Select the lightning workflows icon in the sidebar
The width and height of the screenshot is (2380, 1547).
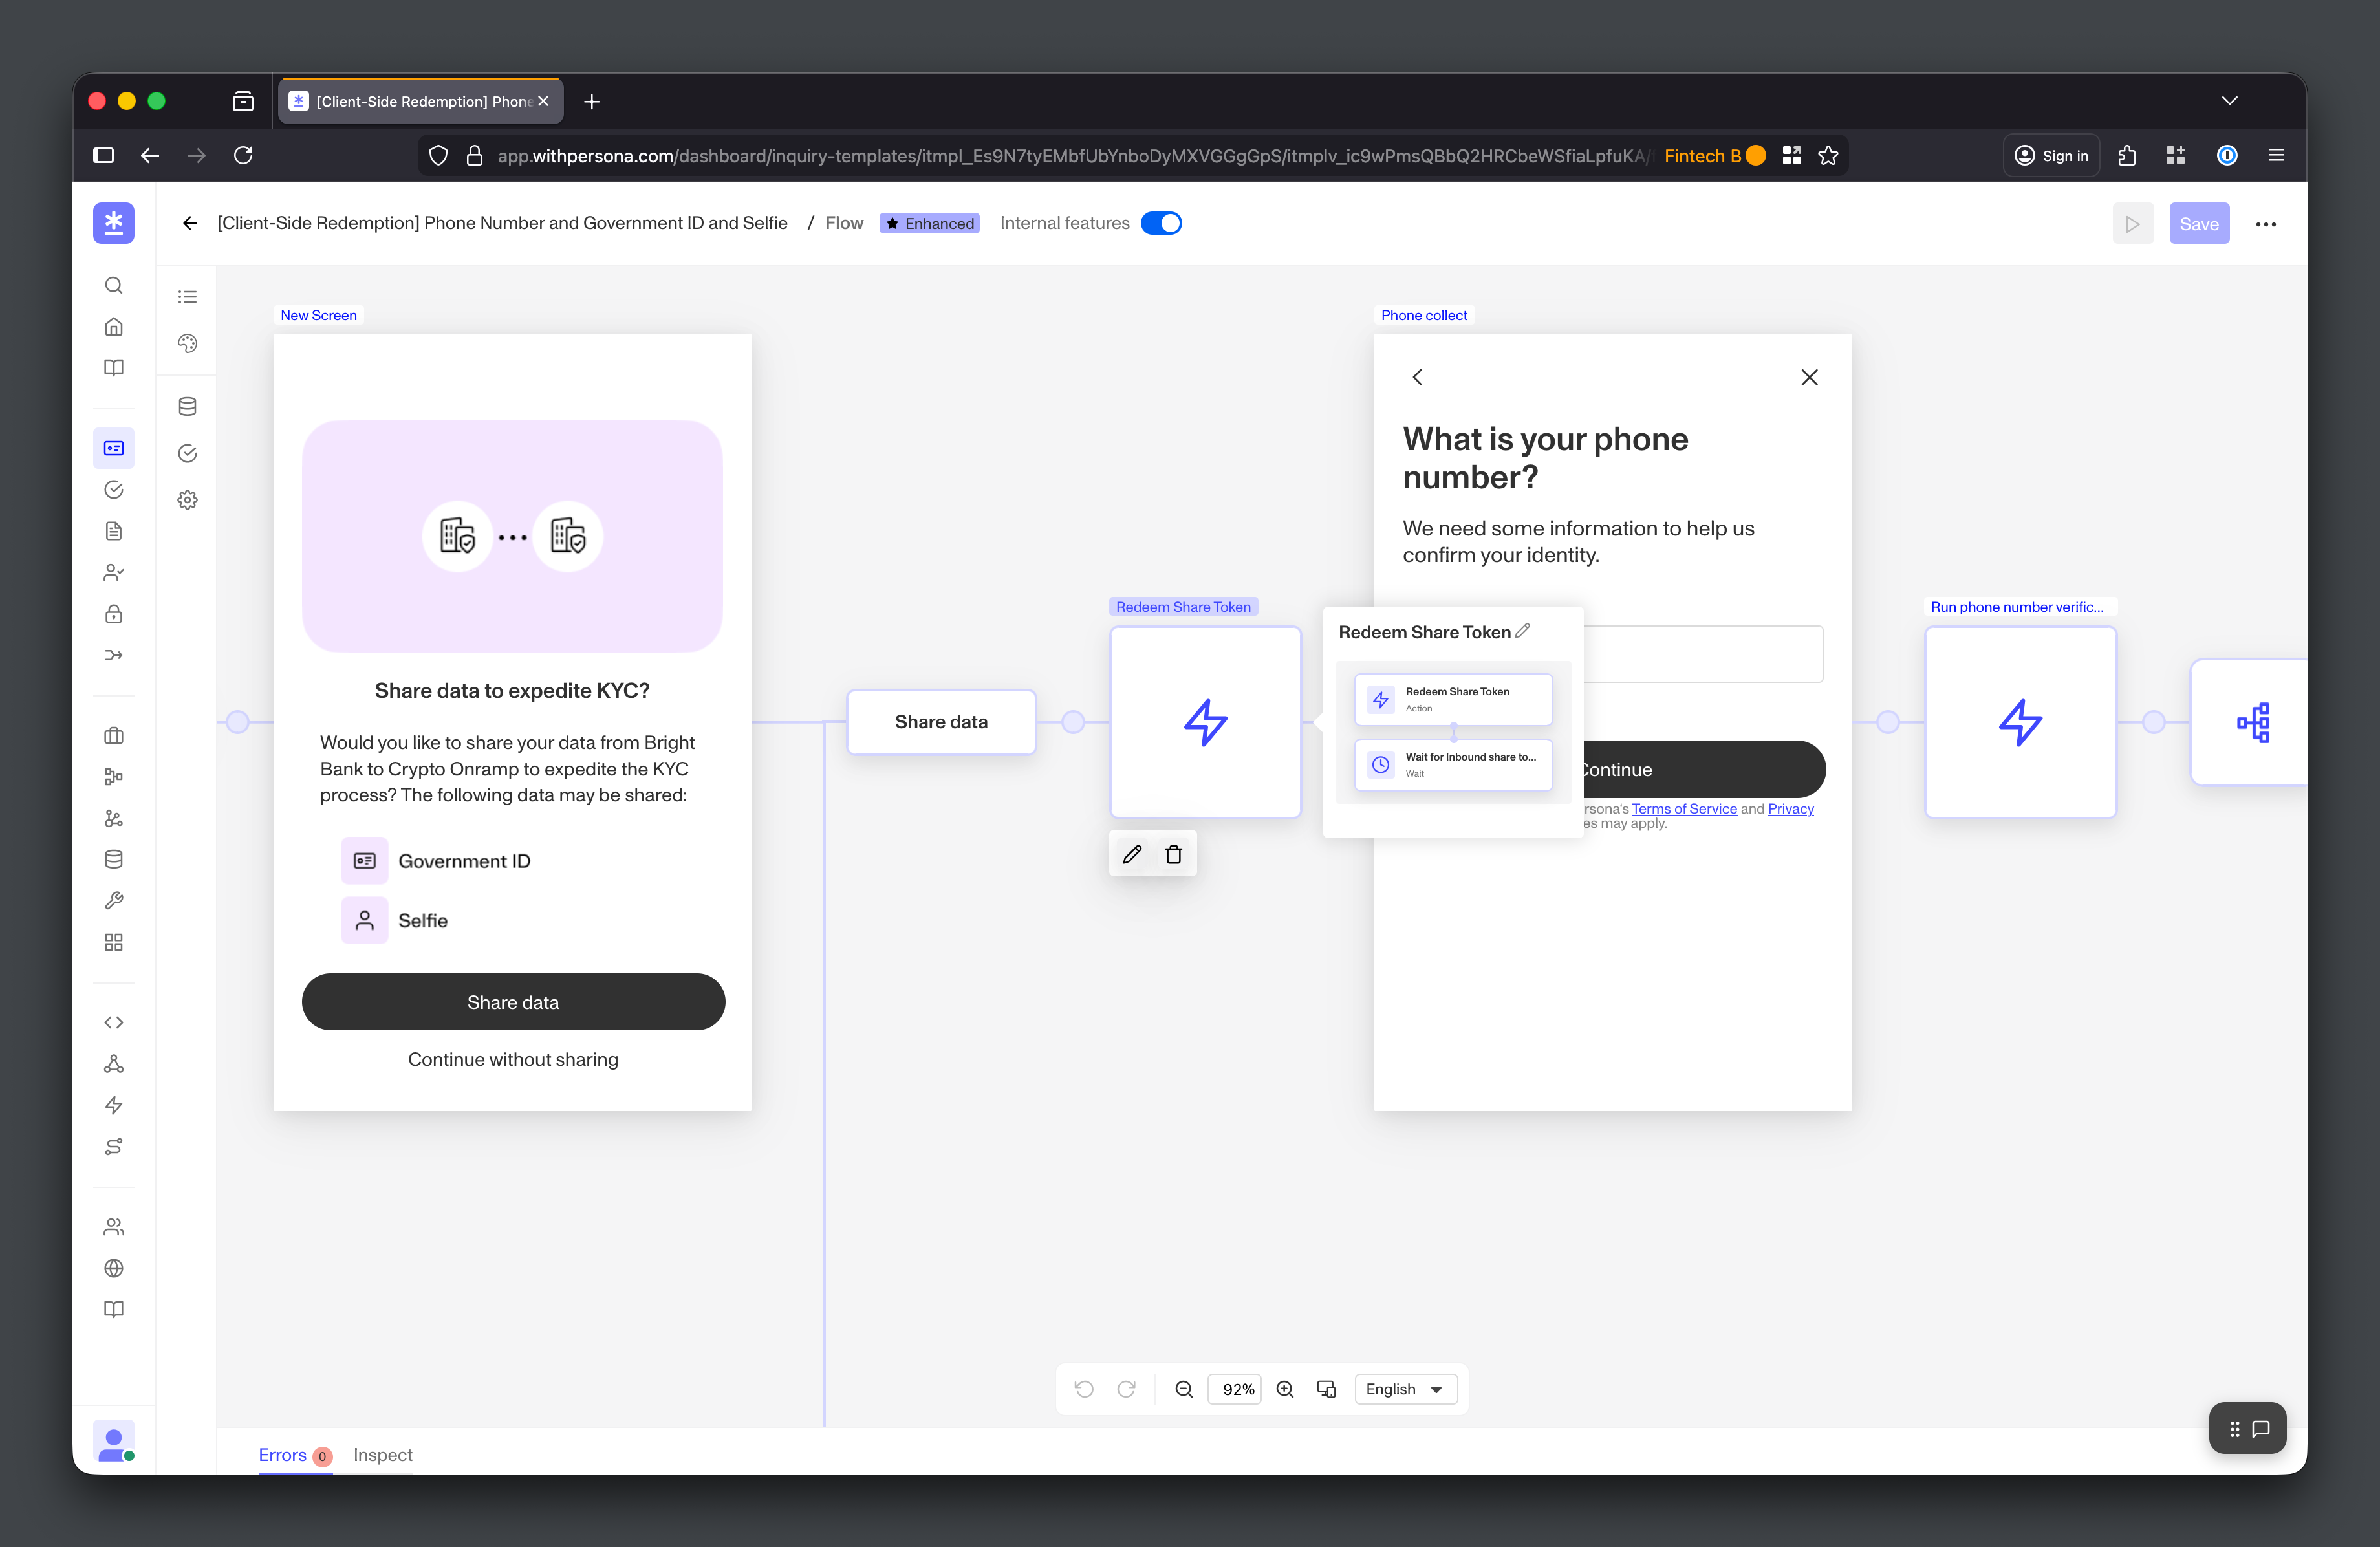[x=113, y=1105]
